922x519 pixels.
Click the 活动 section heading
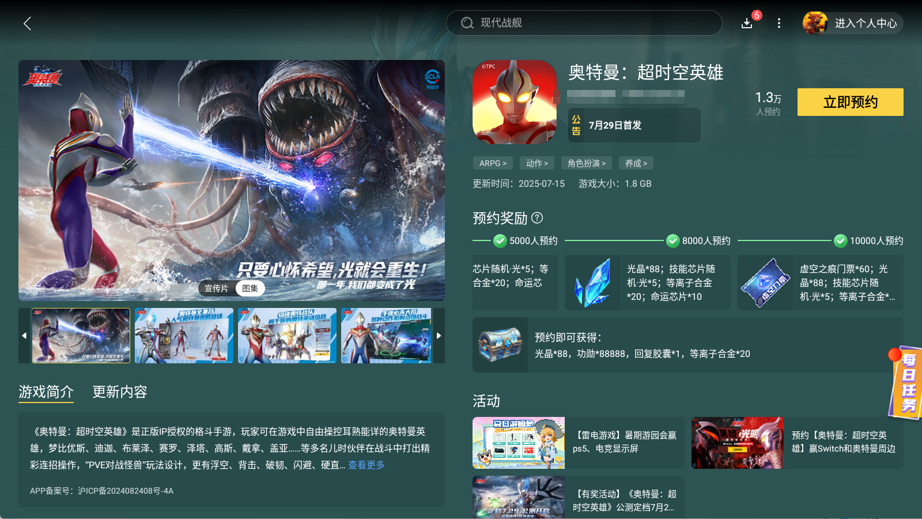pos(486,401)
